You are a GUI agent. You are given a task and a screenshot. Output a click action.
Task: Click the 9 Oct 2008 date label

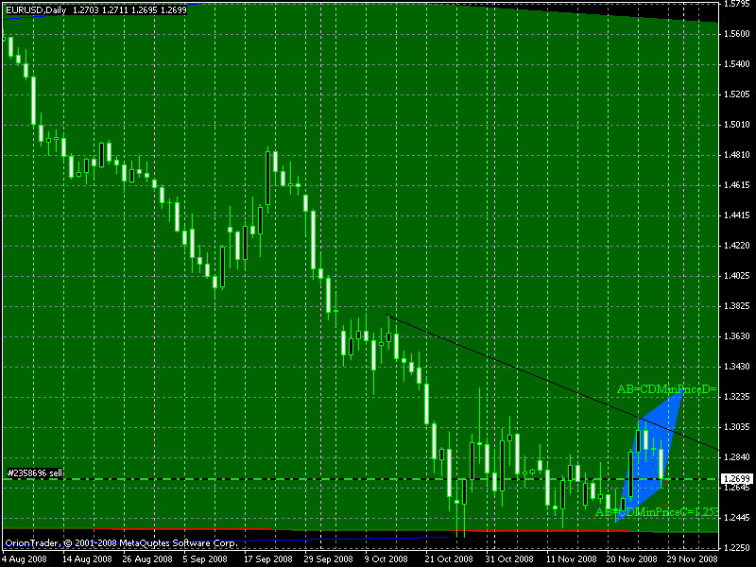tap(387, 559)
